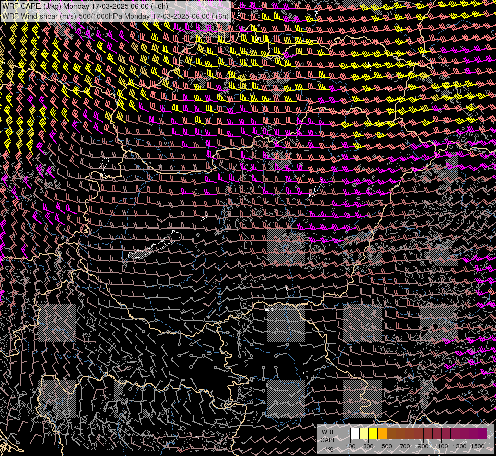The height and width of the screenshot is (456, 496).
Task: Click the J/kg unit label
Action: click(x=328, y=448)
